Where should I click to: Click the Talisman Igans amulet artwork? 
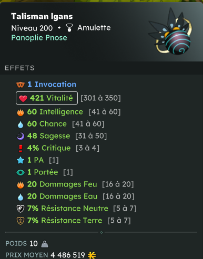tap(170, 32)
